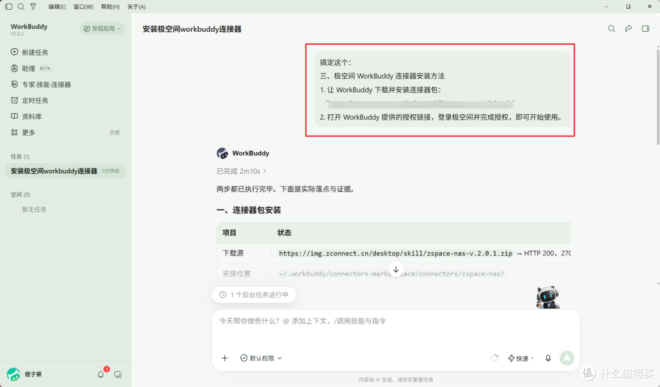Click the 任务 (1) section header
Screen dimensions: 660x387
(20, 157)
